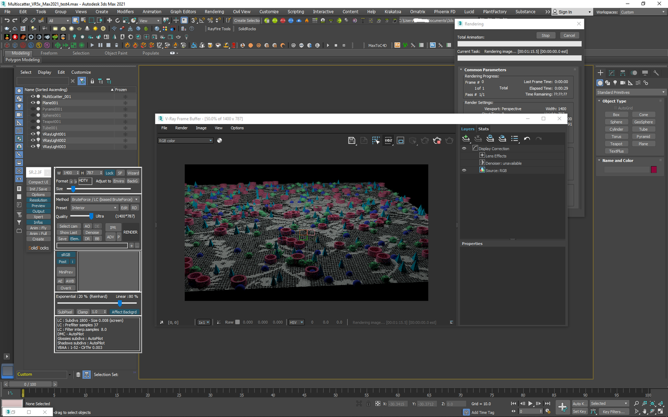Switch to the Freeform ribbon tab
The height and width of the screenshot is (417, 668).
coord(49,53)
